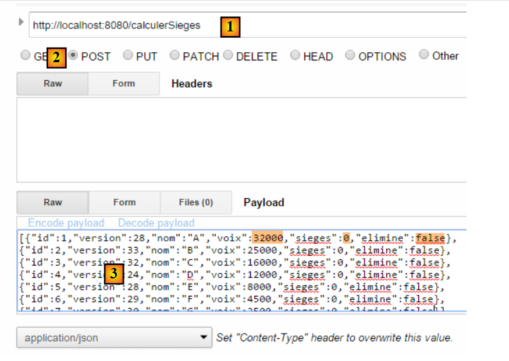Screen dimensions: 509x361
Task: Open the Form payload tab
Action: [x=124, y=202]
